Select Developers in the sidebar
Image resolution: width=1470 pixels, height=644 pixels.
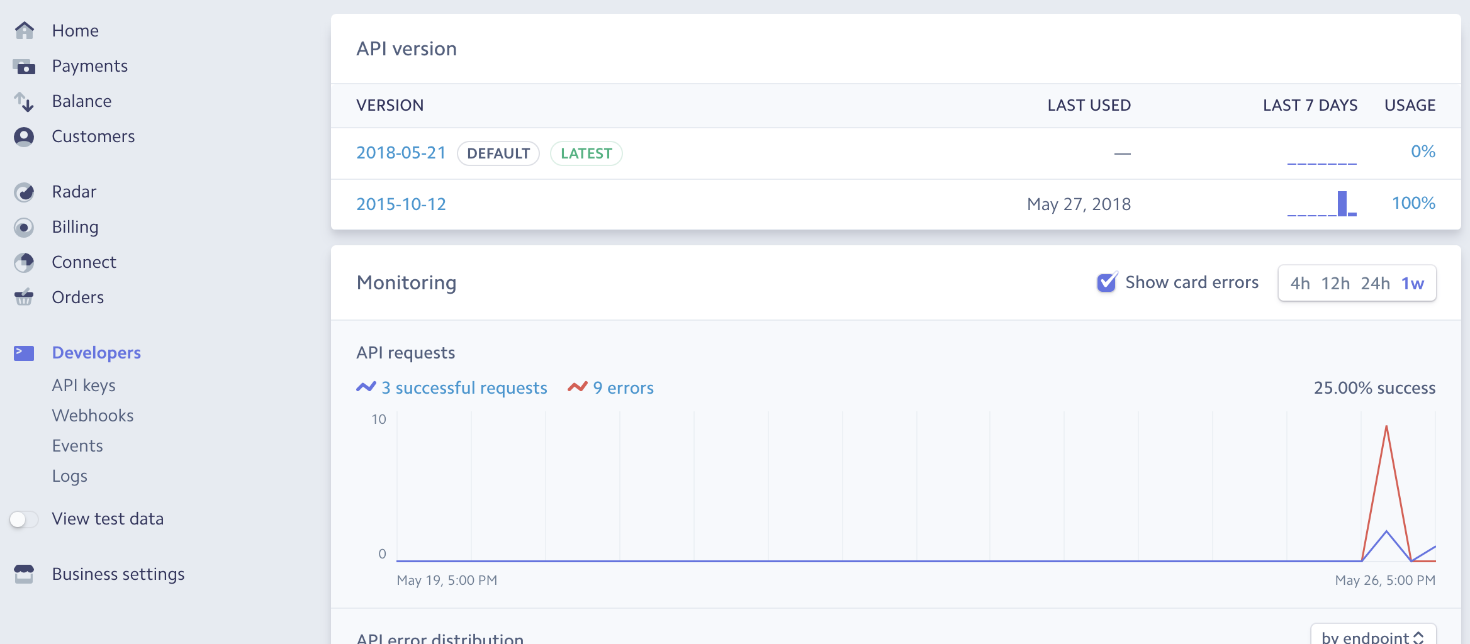tap(96, 352)
